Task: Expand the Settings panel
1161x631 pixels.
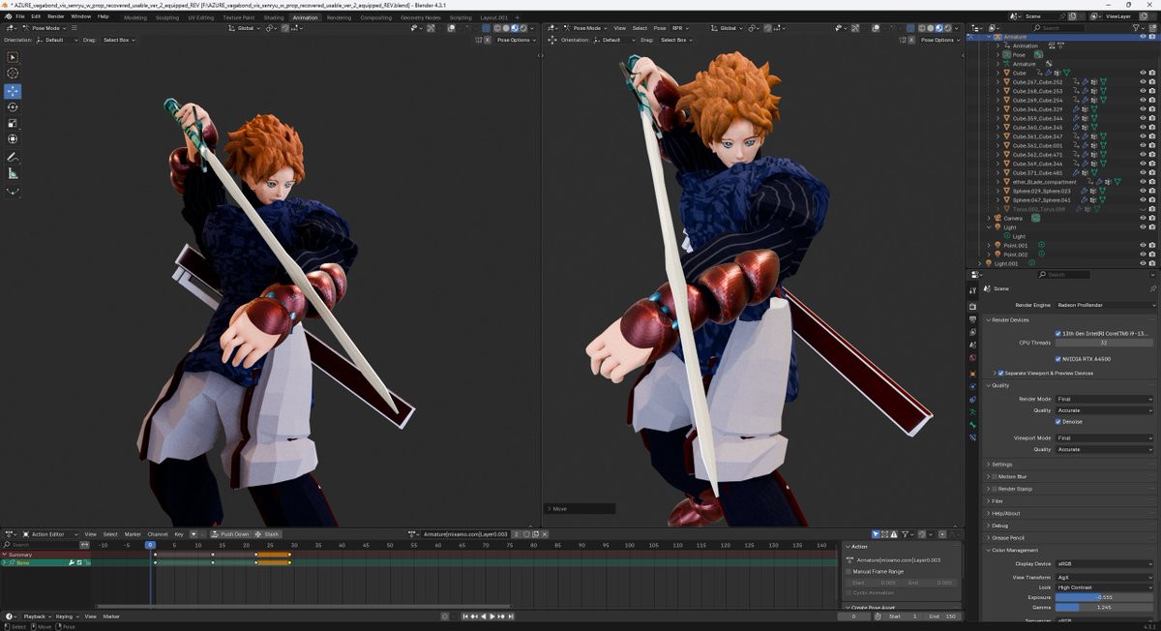Action: coord(1001,464)
